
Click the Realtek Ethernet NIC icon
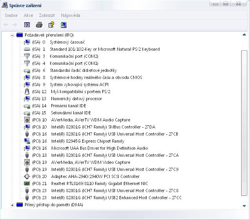coord(27,183)
